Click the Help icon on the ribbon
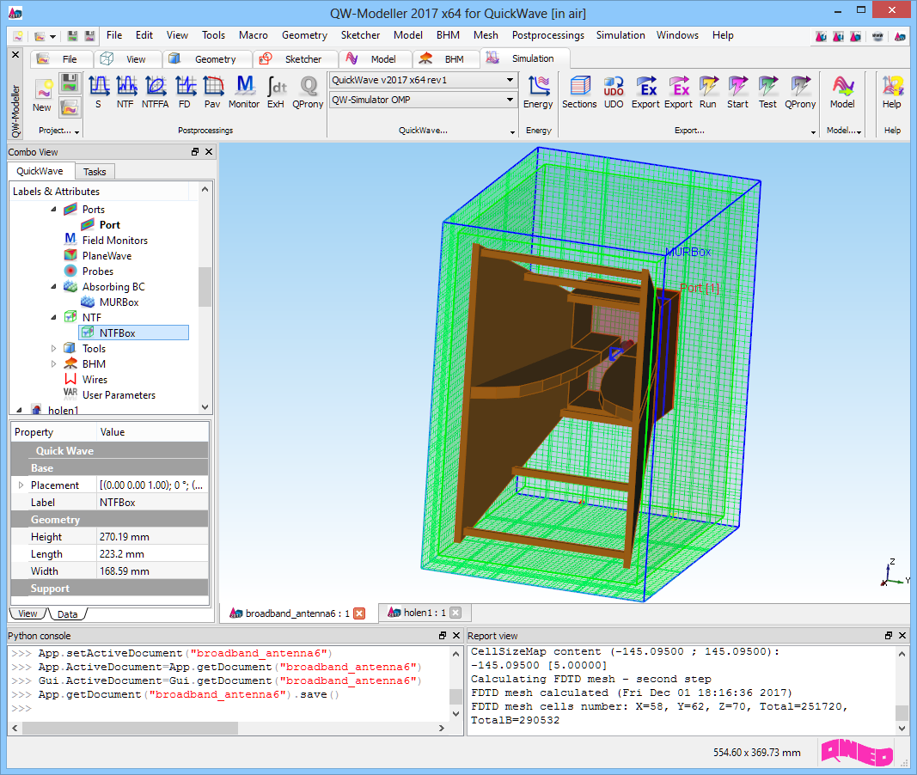This screenshot has height=775, width=917. click(x=892, y=92)
